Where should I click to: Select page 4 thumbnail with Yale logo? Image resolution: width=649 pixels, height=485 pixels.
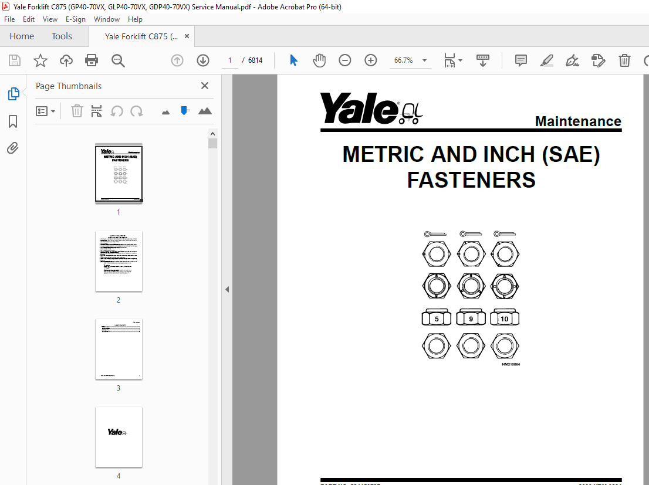pos(119,437)
